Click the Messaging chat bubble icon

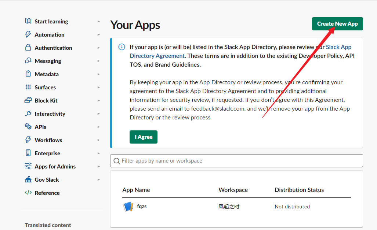click(x=28, y=61)
